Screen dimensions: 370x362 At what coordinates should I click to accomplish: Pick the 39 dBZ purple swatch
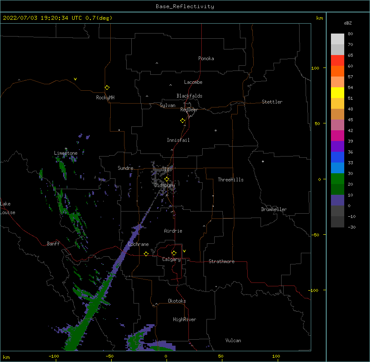(x=337, y=147)
